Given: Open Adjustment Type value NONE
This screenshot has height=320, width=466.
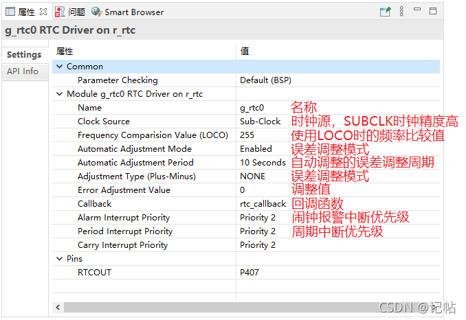Looking at the screenshot, I should point(252,176).
